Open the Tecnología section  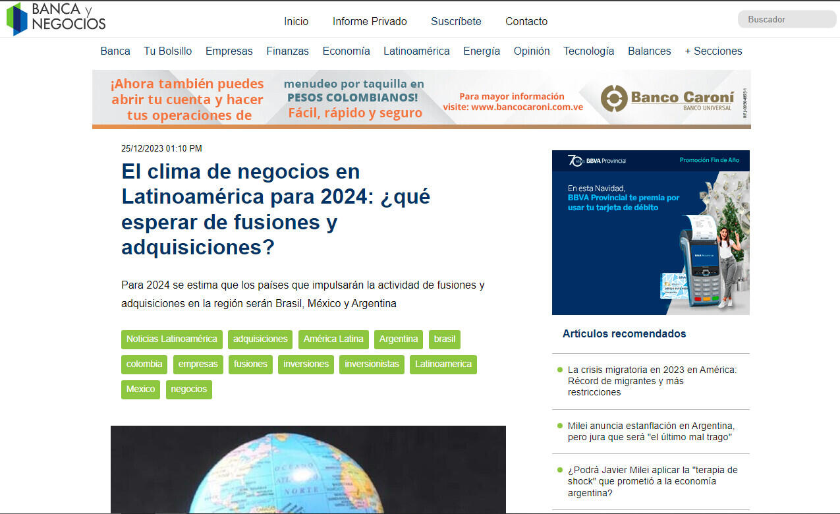point(588,51)
